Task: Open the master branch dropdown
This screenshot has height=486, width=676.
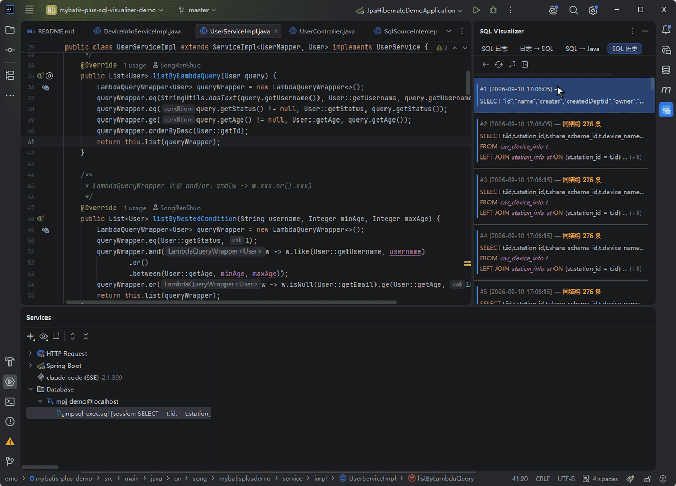Action: click(197, 10)
